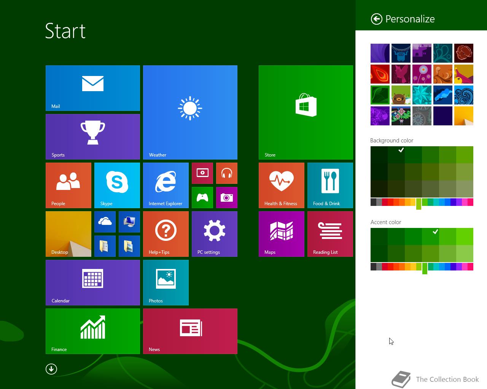Open the PC settings gear tile
This screenshot has height=389, width=487.
click(x=215, y=234)
